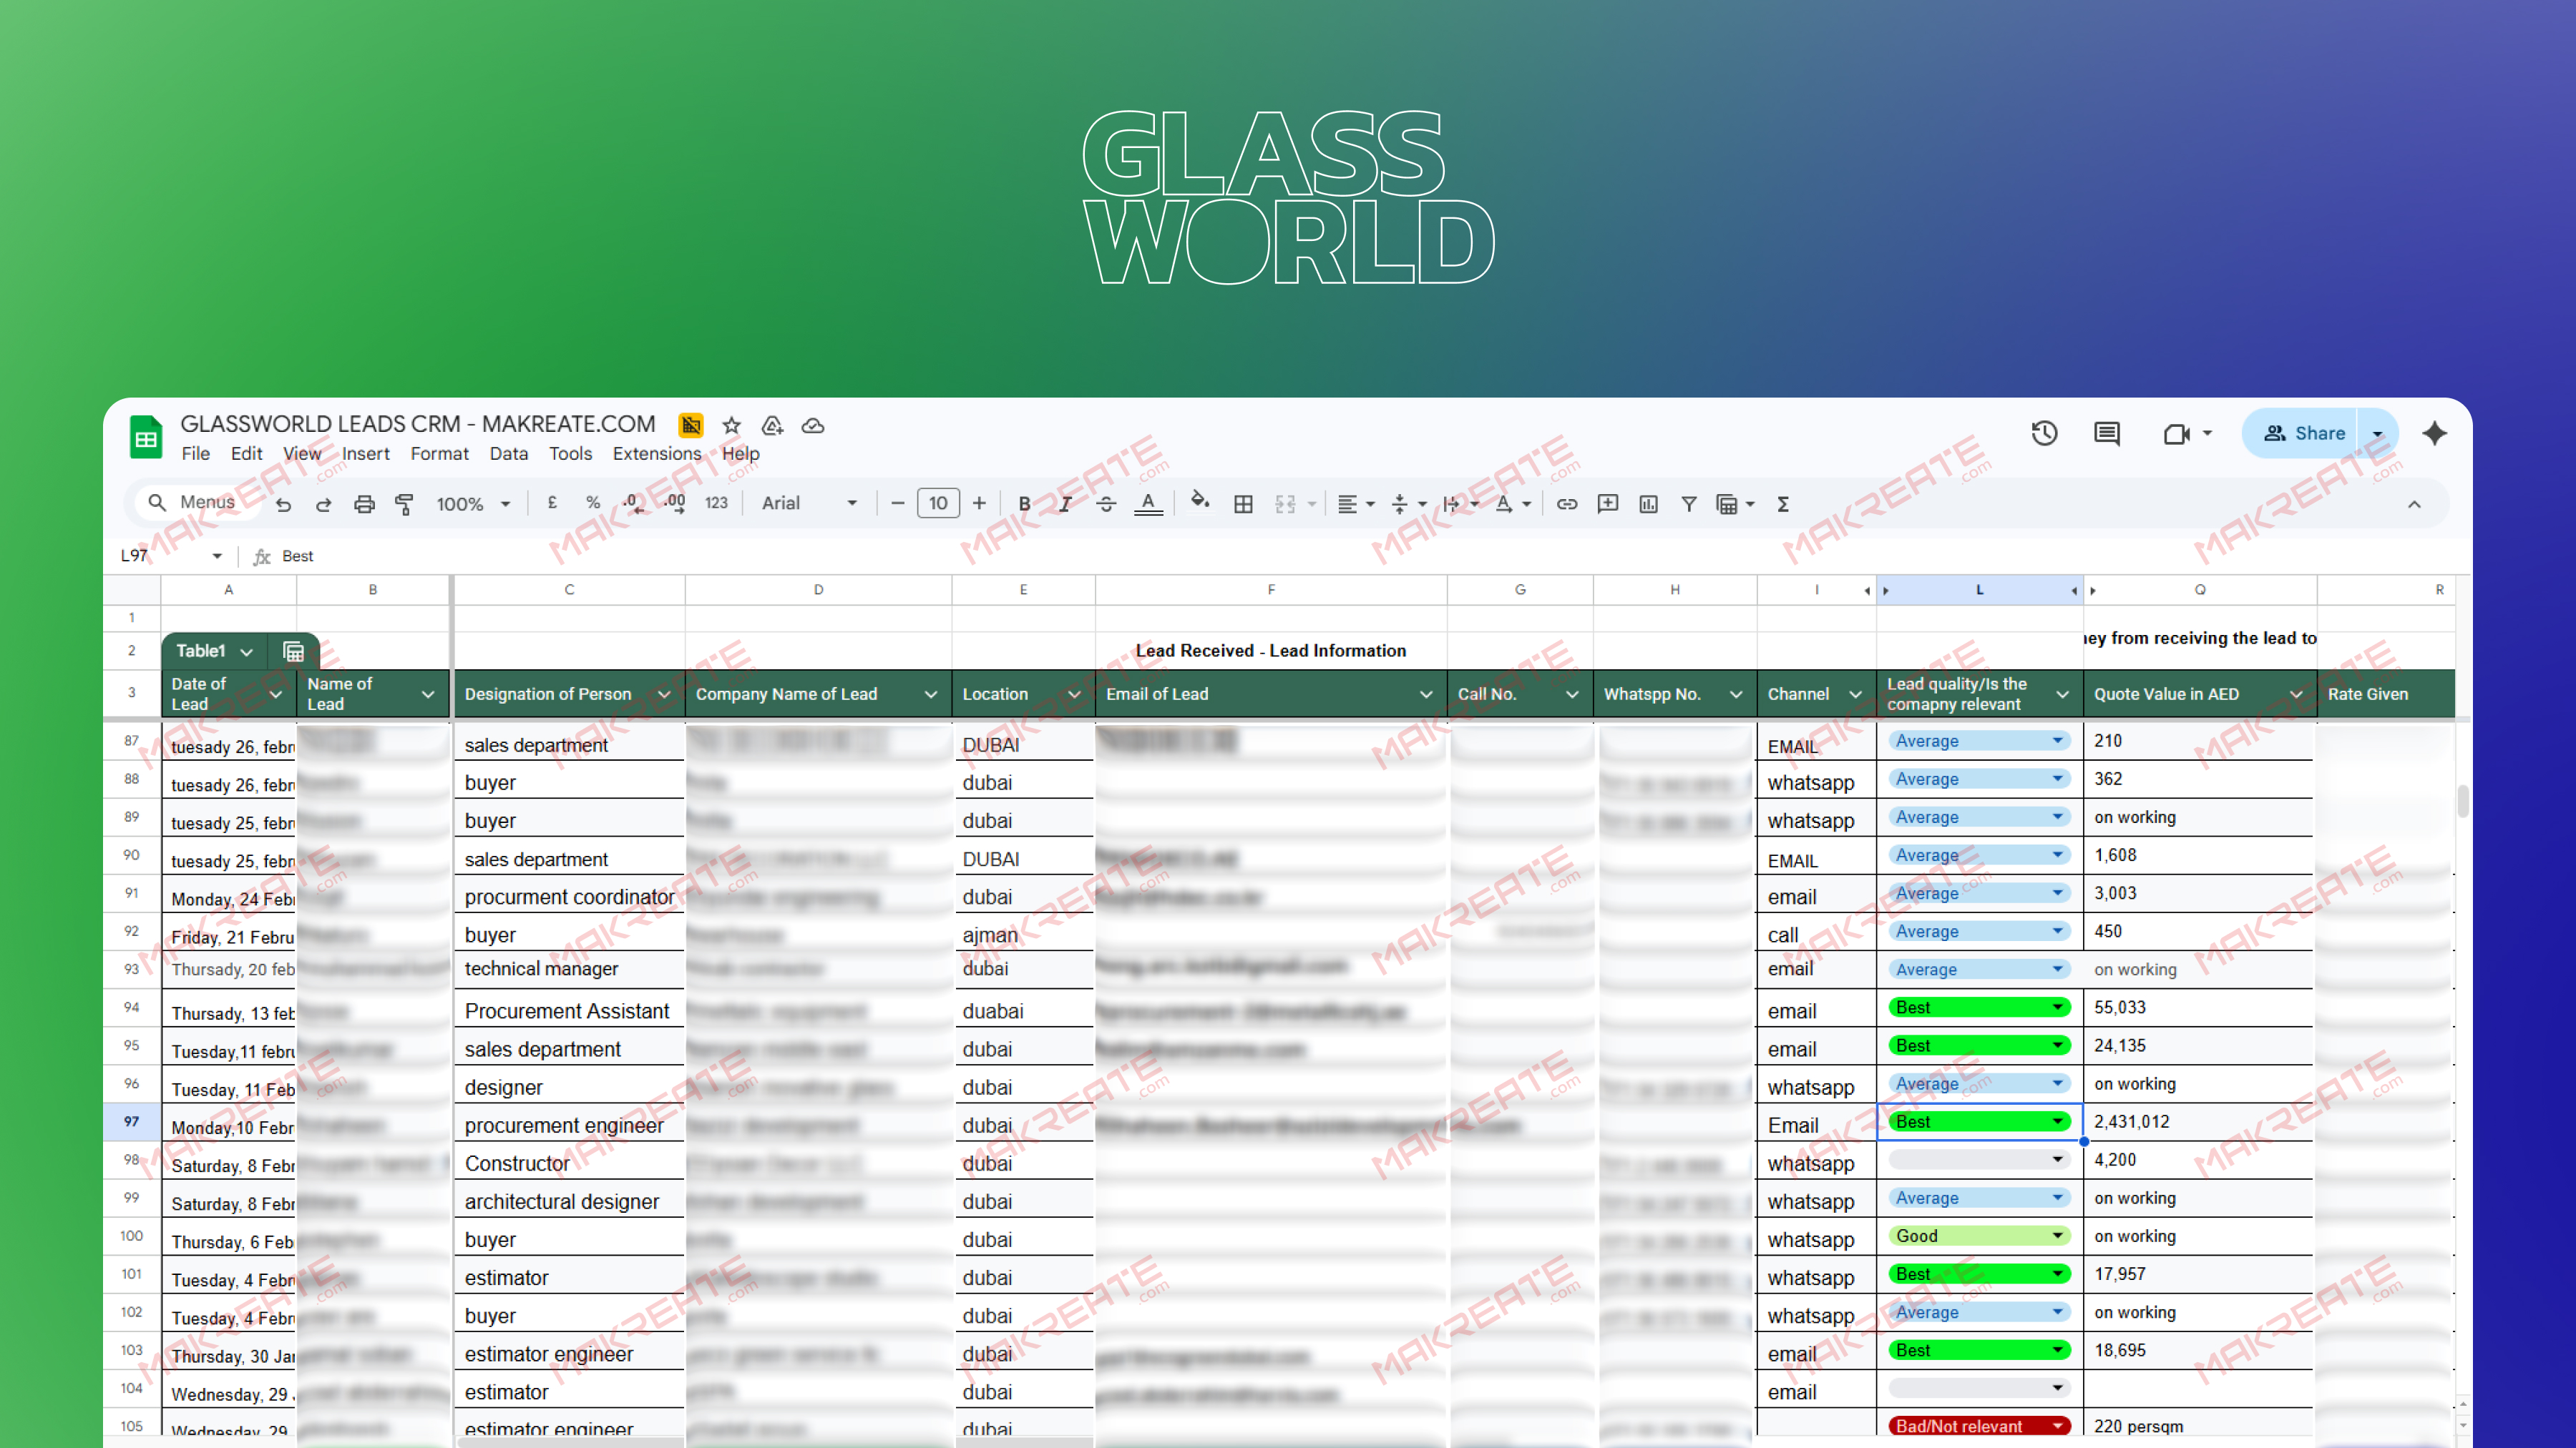
Task: Open version history clock icon
Action: tap(2044, 433)
